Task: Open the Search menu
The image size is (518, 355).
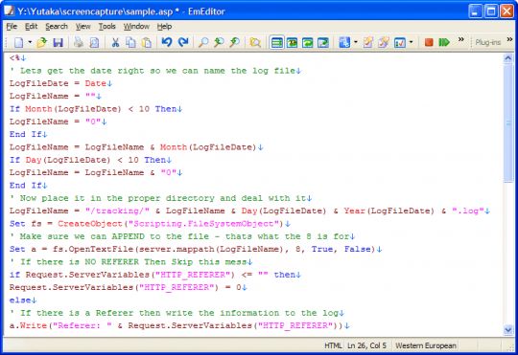Action: point(57,27)
